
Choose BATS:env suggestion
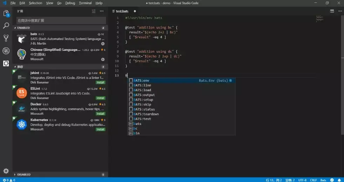[181, 80]
